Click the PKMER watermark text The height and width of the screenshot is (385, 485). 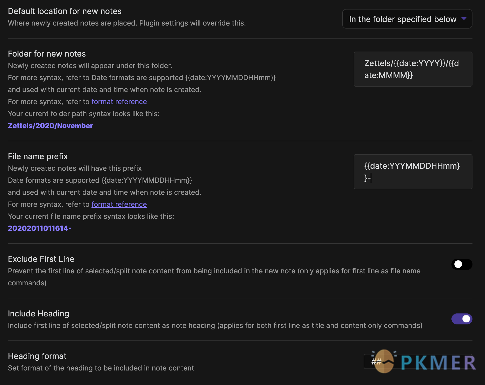click(x=438, y=362)
